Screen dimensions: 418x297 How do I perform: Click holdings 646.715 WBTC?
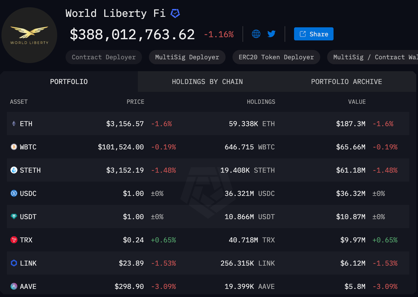250,147
